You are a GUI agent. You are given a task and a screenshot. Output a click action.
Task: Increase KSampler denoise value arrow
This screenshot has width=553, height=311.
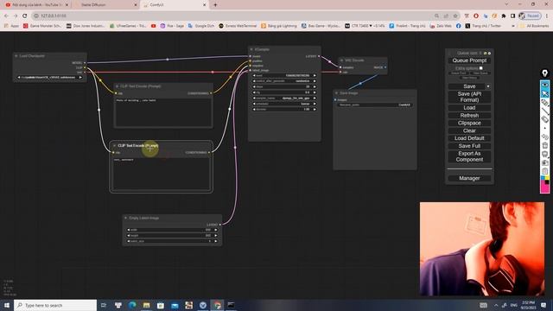click(x=315, y=110)
